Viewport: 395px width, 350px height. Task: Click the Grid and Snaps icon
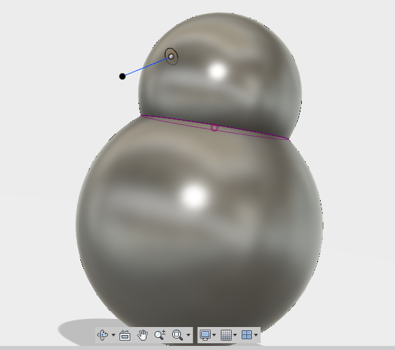(x=226, y=335)
